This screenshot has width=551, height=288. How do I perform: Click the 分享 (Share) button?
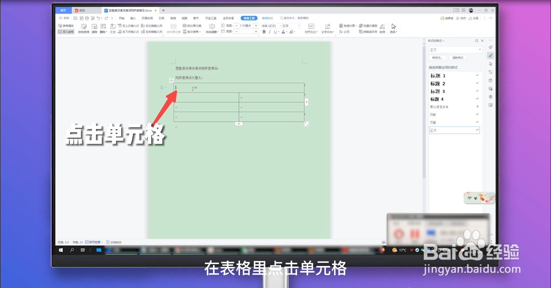coord(474,18)
